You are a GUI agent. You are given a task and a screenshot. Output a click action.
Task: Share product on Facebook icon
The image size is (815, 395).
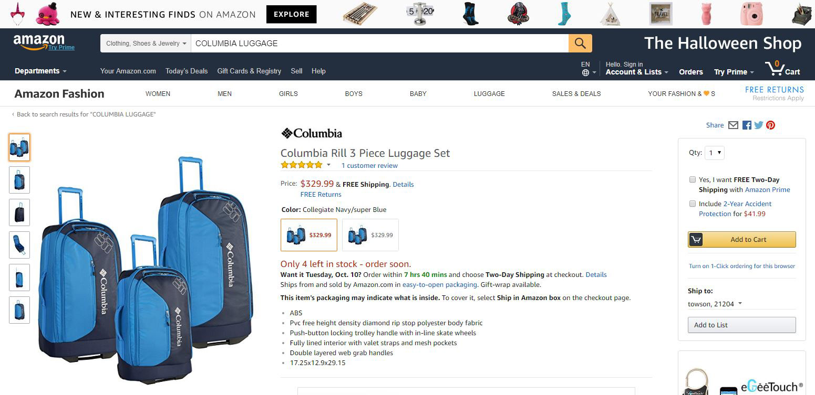click(x=747, y=125)
